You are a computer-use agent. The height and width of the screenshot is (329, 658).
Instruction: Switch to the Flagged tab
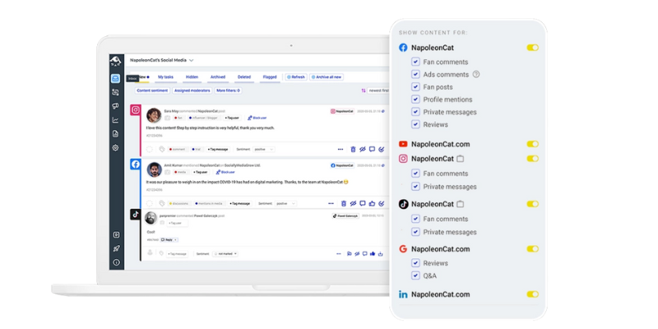coord(269,76)
